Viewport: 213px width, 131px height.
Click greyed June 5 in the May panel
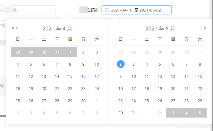(200, 113)
